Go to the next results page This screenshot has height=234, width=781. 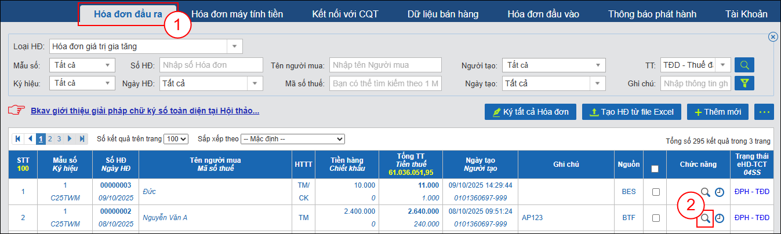pos(70,139)
